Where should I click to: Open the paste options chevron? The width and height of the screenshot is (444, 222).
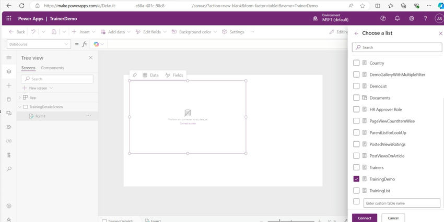point(64,32)
